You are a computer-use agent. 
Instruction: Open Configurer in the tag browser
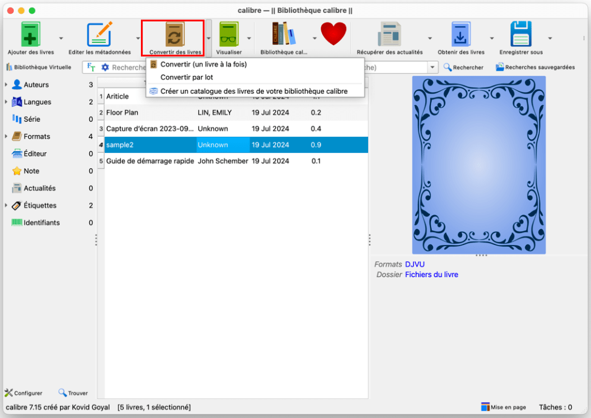tap(23, 393)
